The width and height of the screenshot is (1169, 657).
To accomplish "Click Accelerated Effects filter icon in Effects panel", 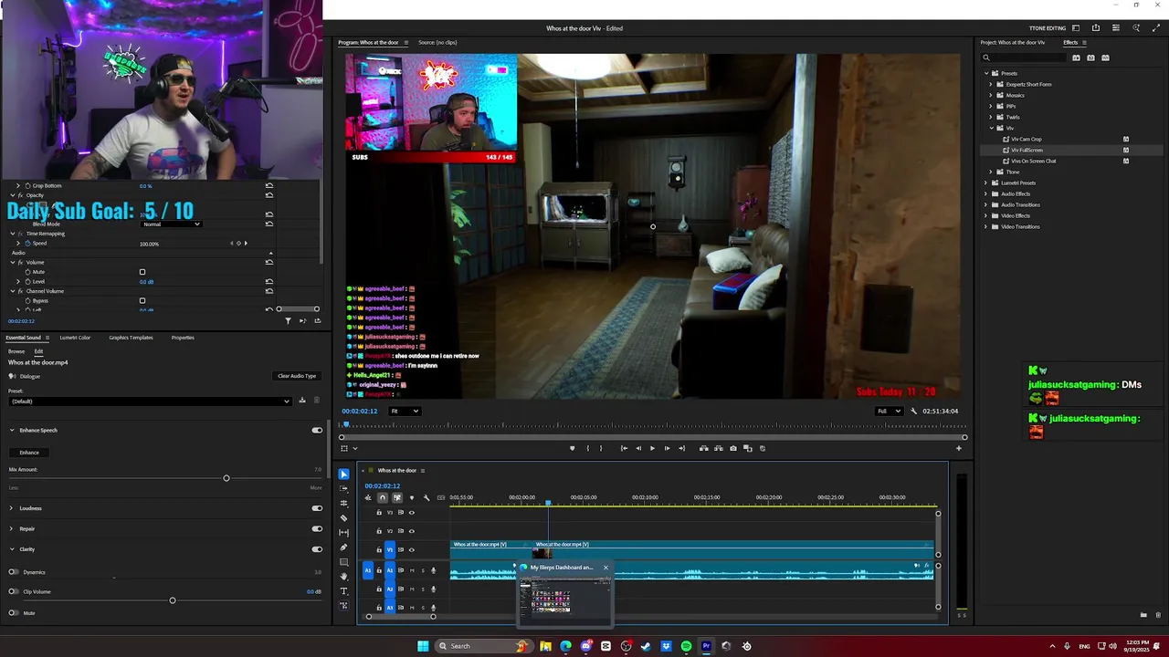I will pyautogui.click(x=1076, y=57).
